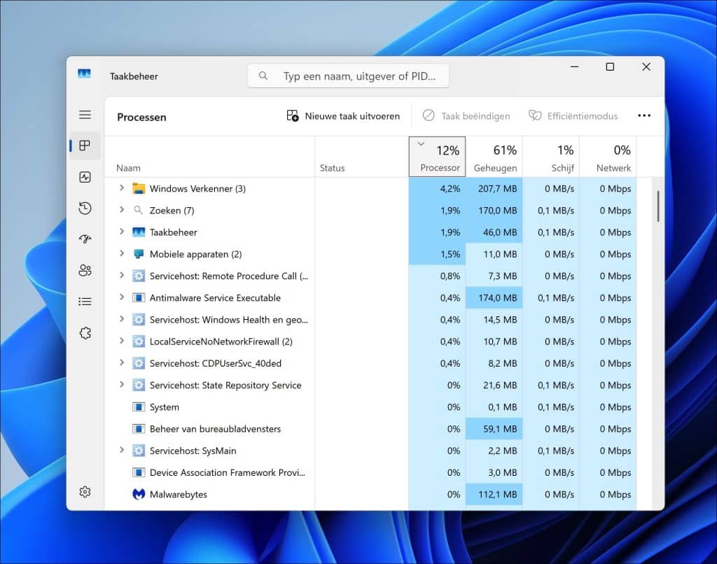
Task: Open the three-dots overflow menu
Action: pos(644,115)
